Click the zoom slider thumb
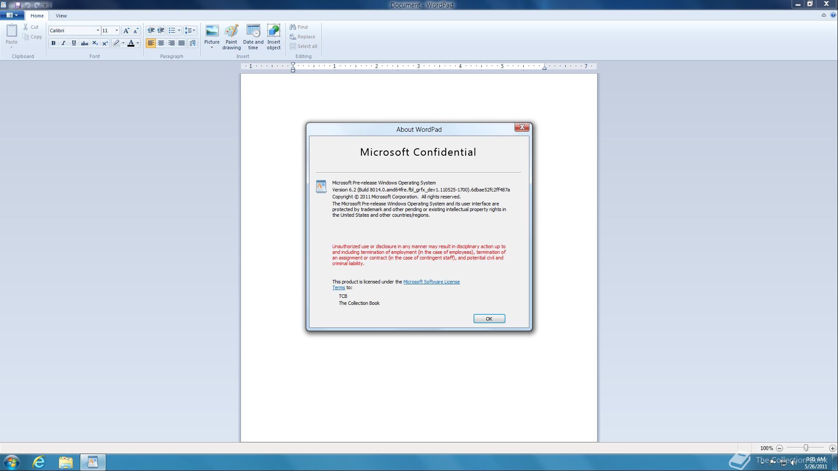 point(806,448)
